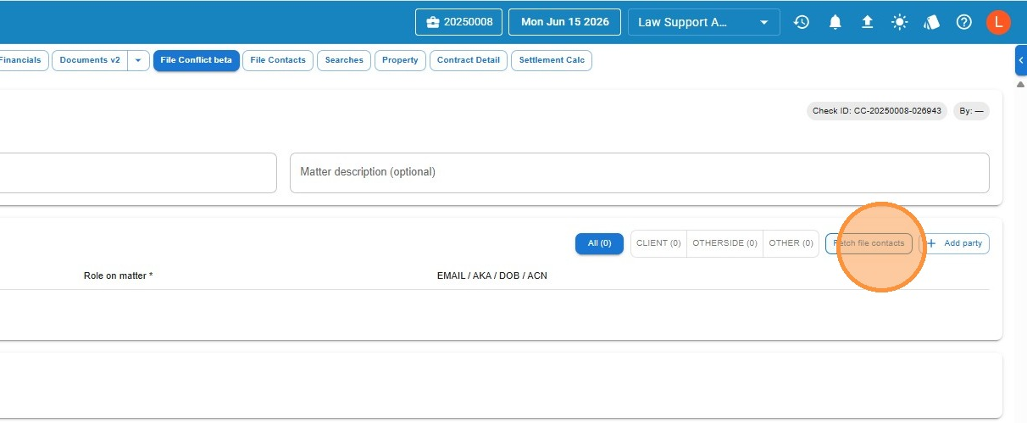Click the EMAIL / AKA / DOB / ACN header

(x=491, y=276)
